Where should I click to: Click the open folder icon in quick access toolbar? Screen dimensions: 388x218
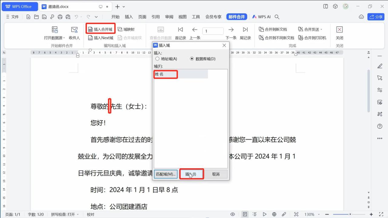coord(36,17)
